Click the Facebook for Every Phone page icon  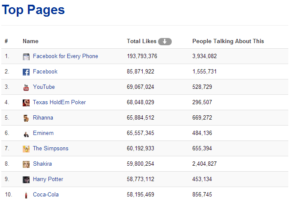(26, 56)
